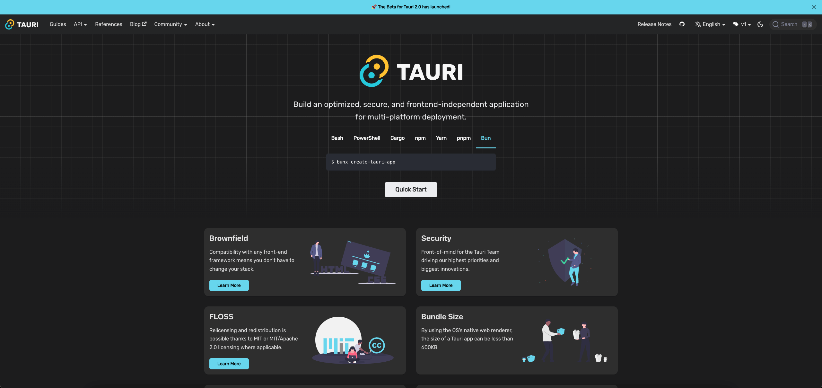The width and height of the screenshot is (822, 388).
Task: Select the active Bun tab
Action: coord(486,138)
